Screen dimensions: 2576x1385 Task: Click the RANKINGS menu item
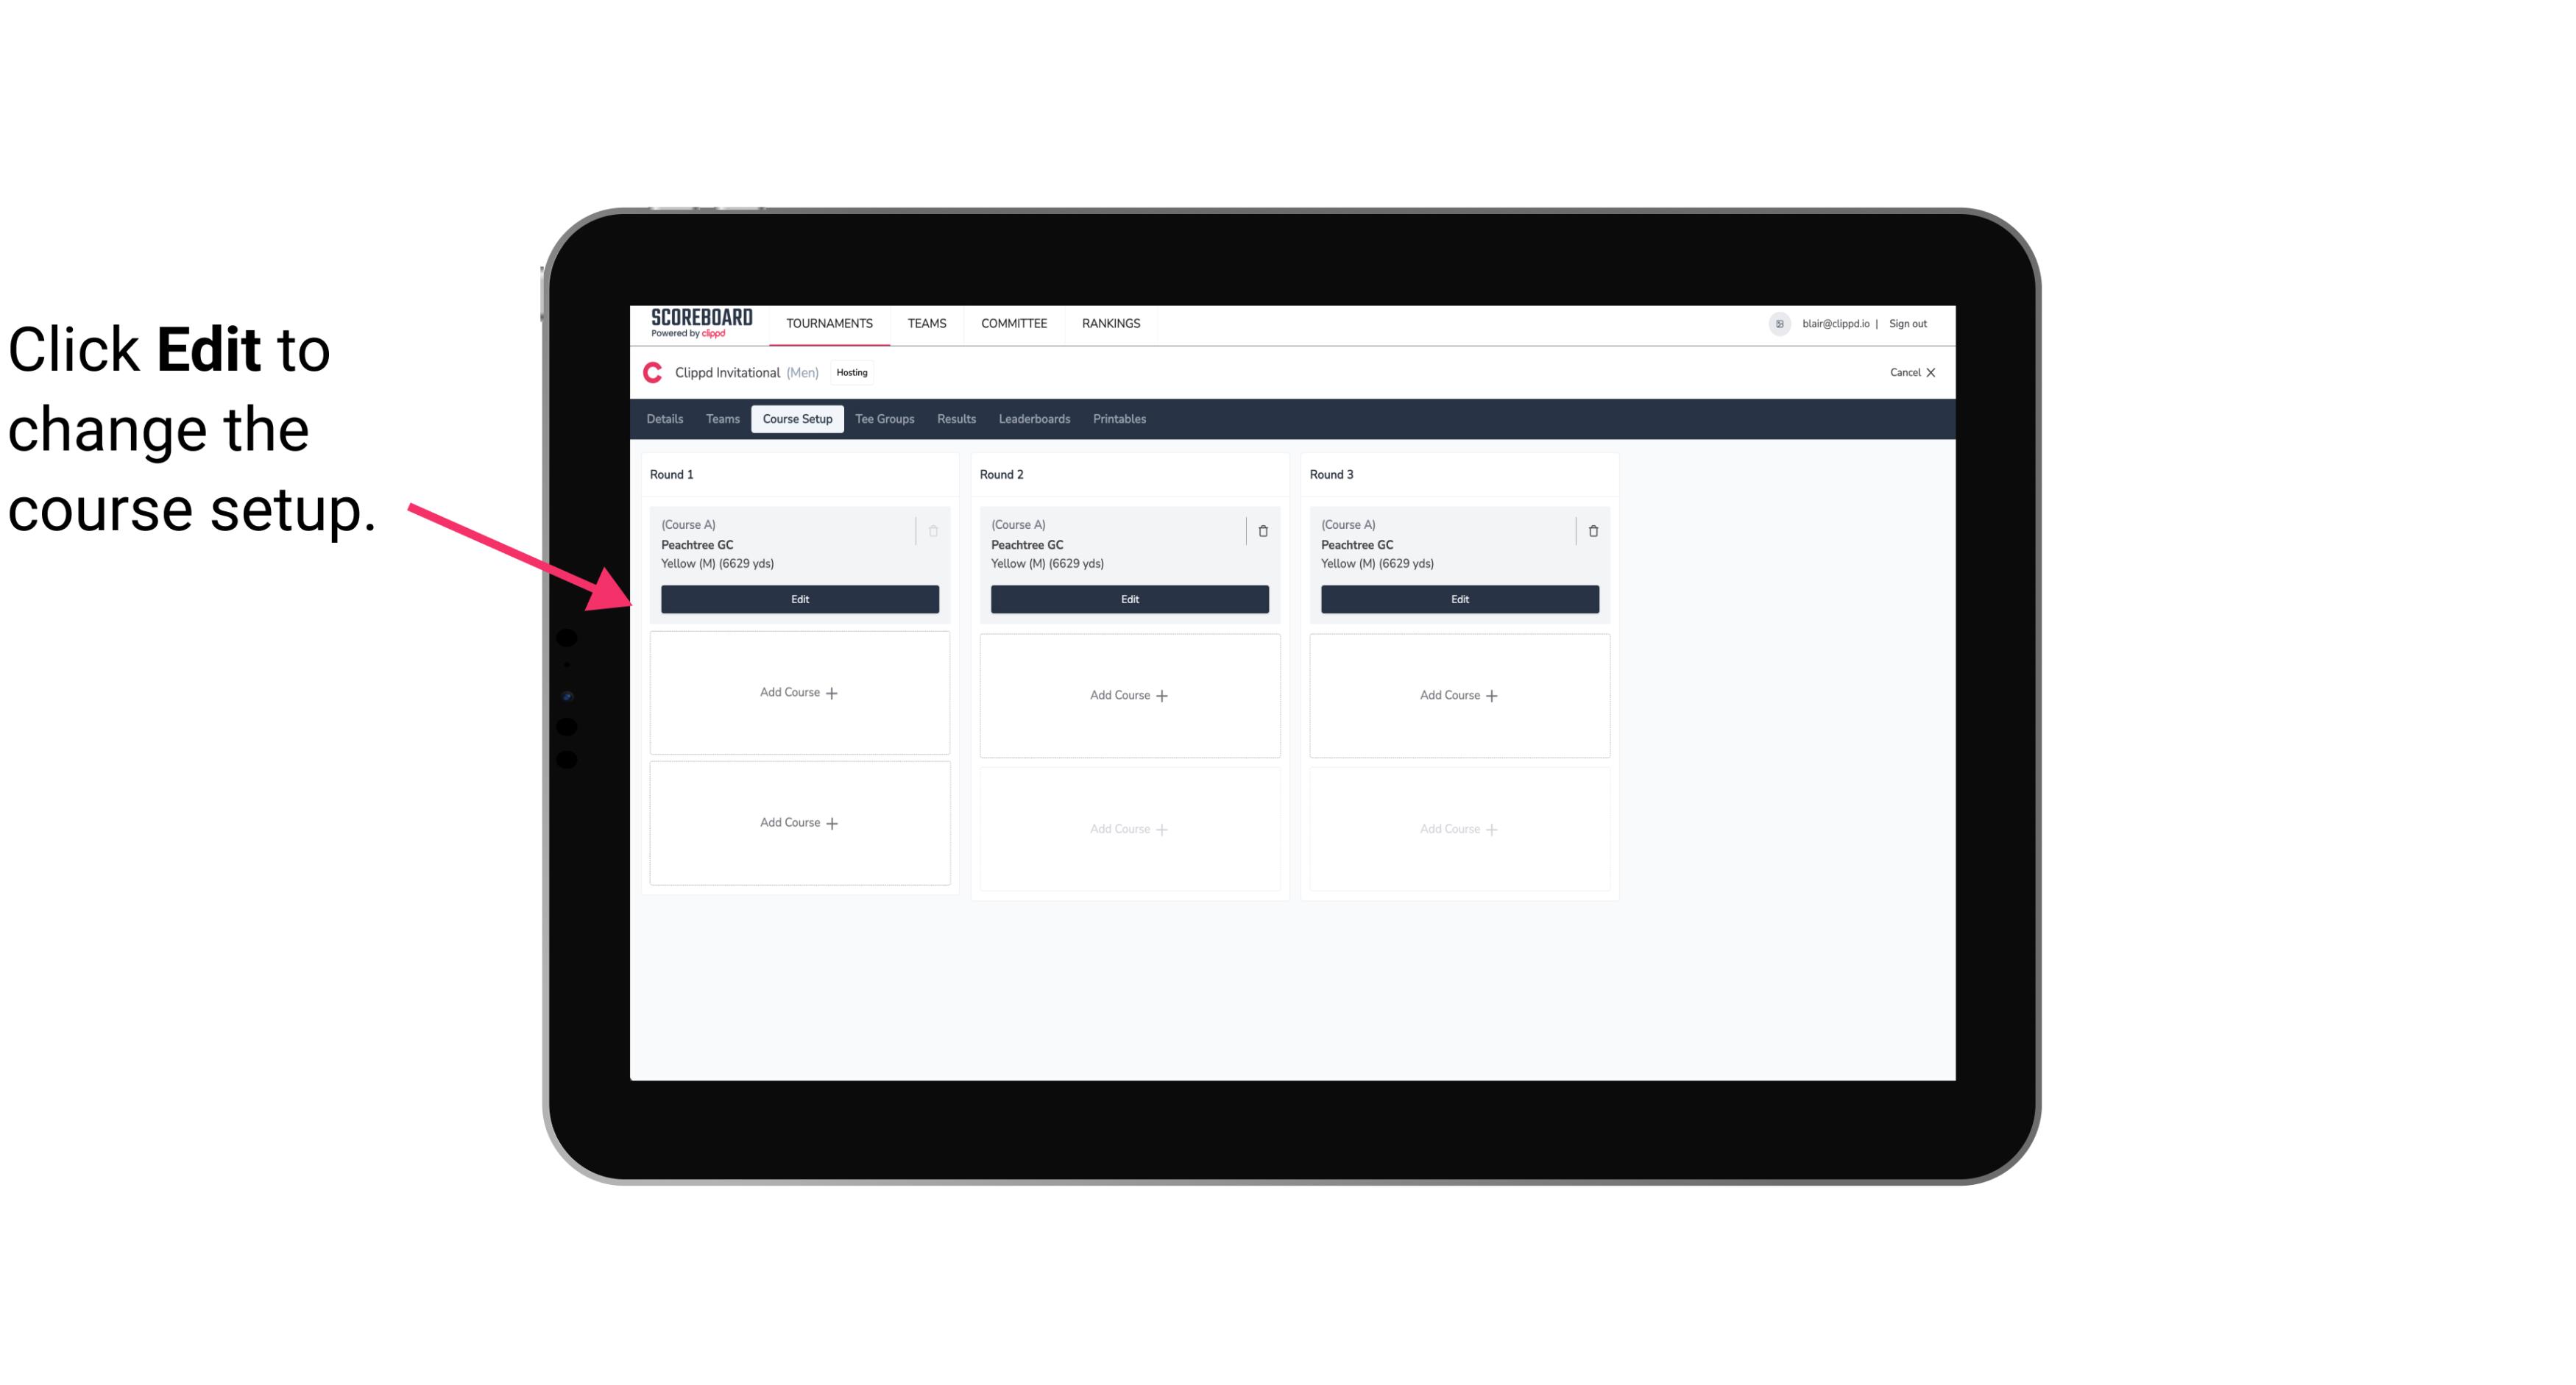[1111, 322]
